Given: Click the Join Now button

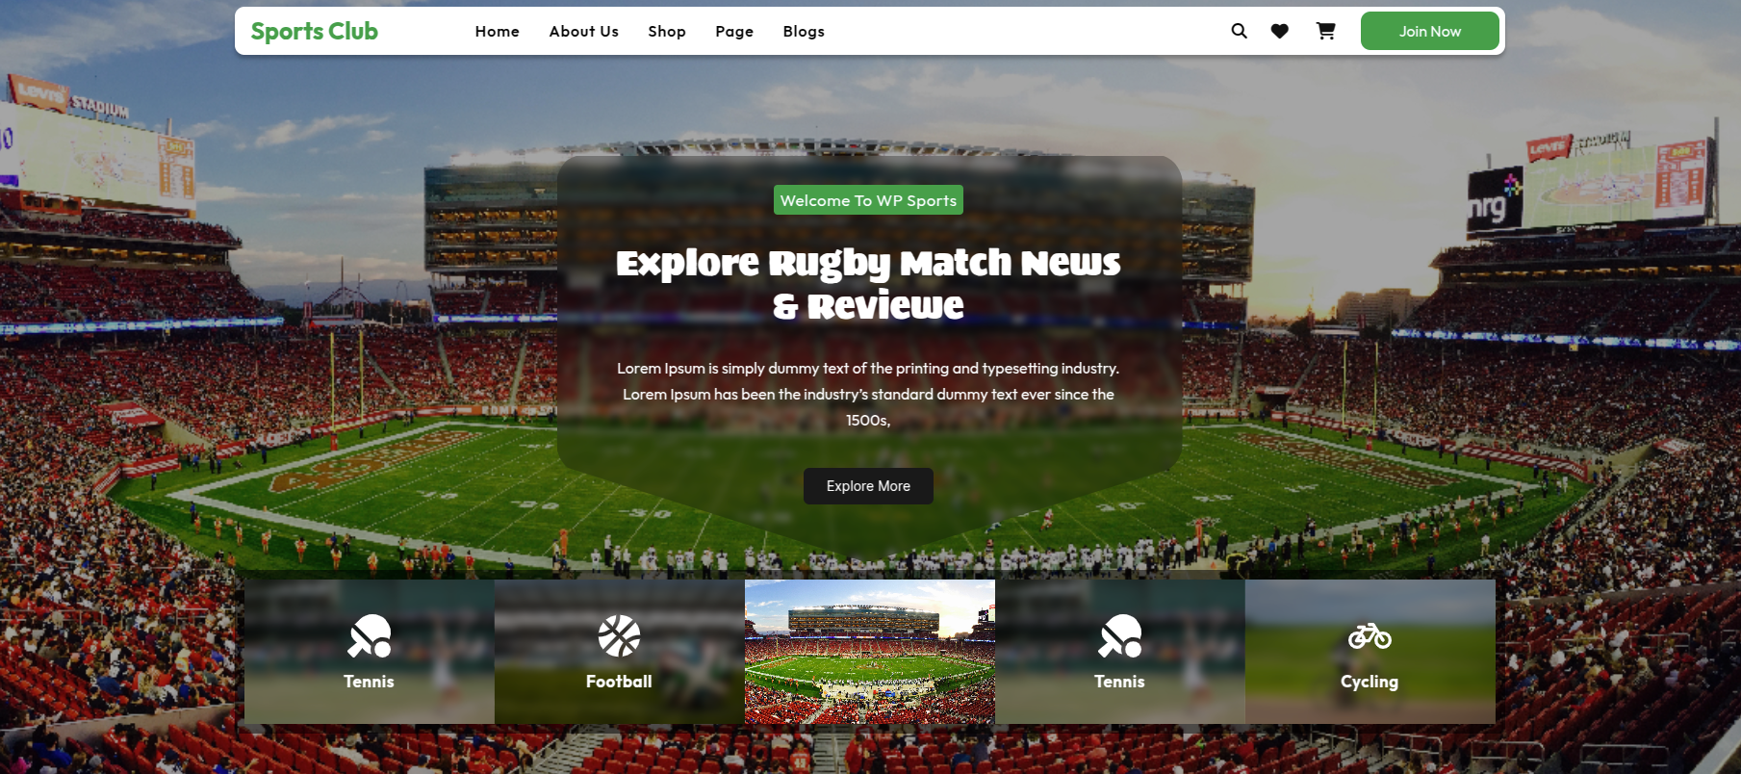Looking at the screenshot, I should tap(1429, 31).
